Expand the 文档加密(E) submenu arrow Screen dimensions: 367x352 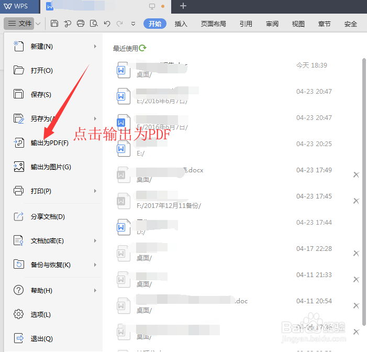(x=95, y=240)
